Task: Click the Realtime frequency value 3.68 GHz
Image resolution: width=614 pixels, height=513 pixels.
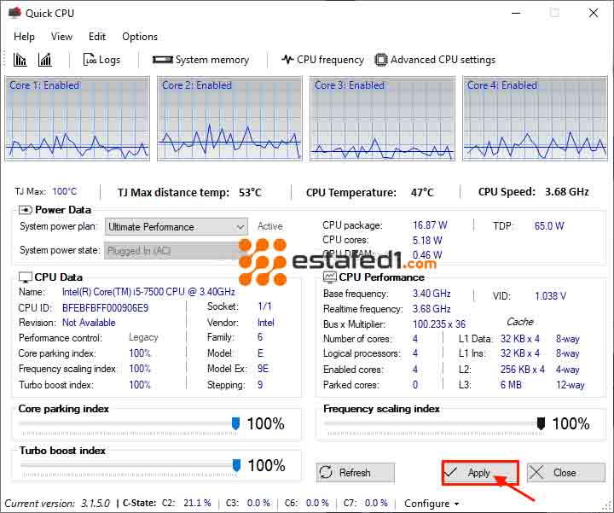Action: 432,309
